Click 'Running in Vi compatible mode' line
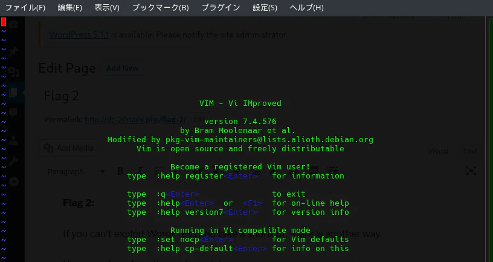The width and height of the screenshot is (493, 262). click(240, 231)
